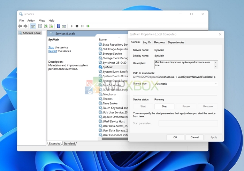Select the gear icon beside Storage Service
The image size is (244, 171).
[100, 54]
